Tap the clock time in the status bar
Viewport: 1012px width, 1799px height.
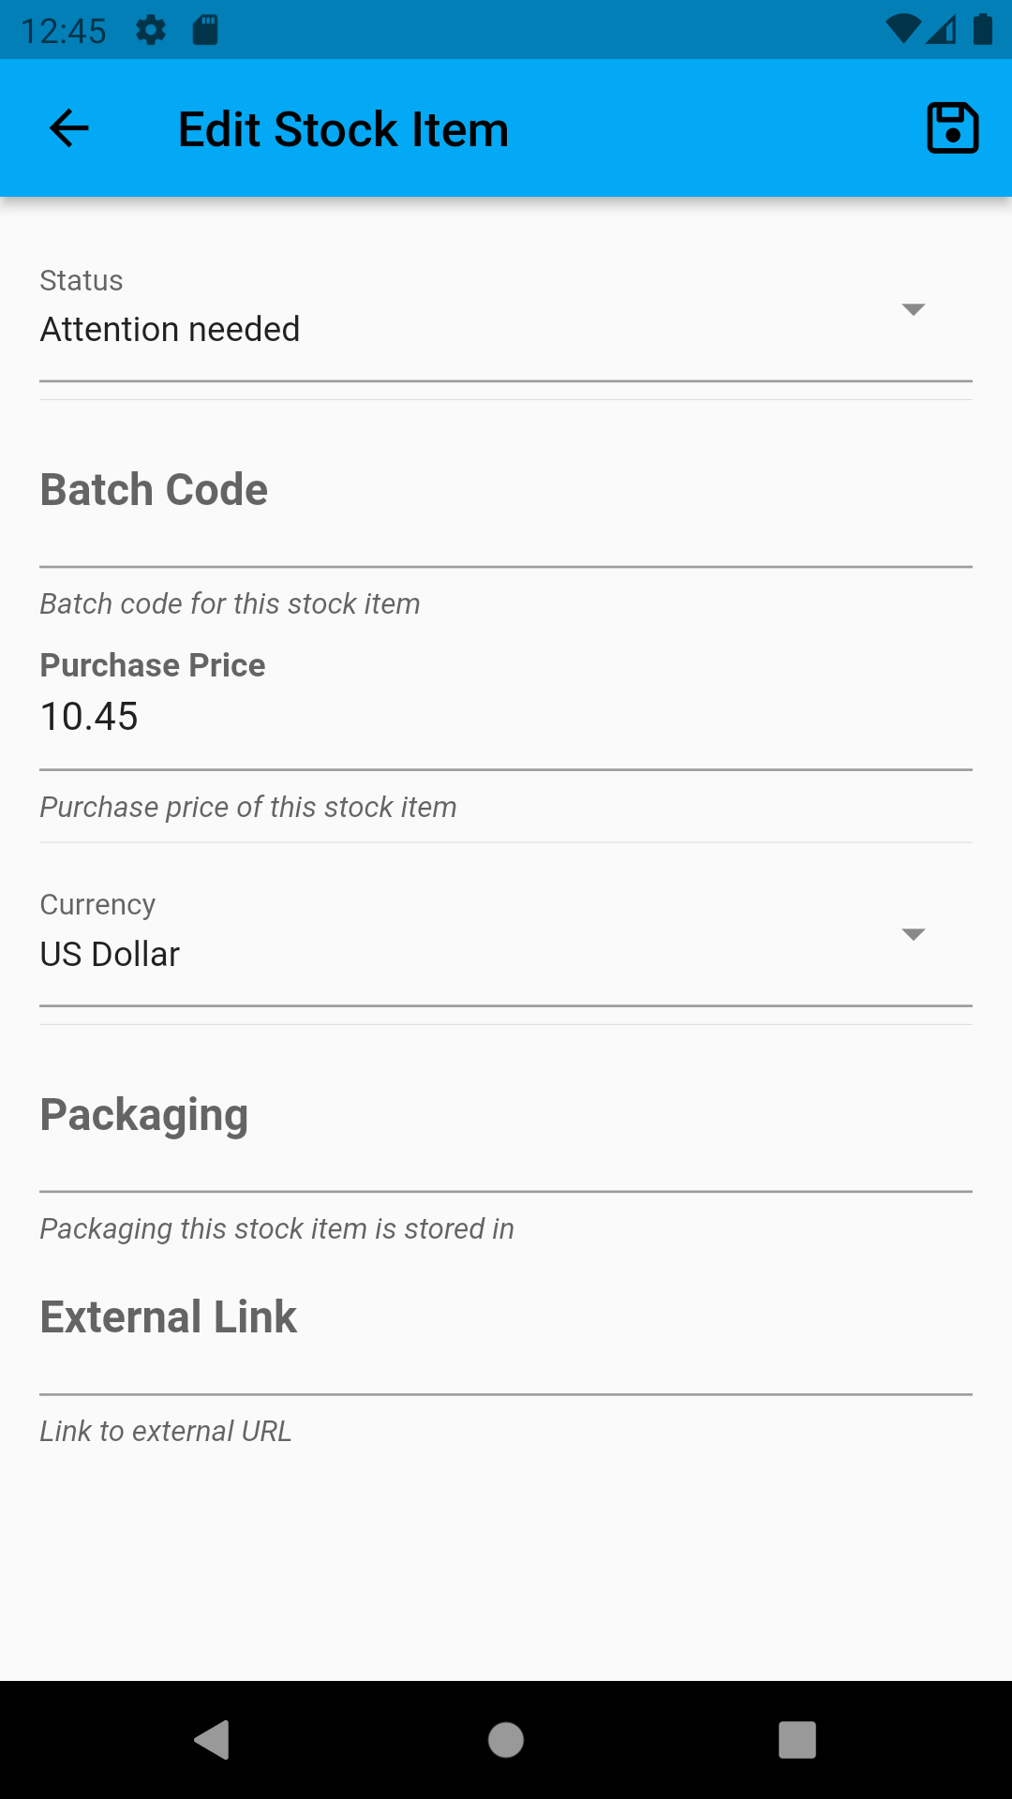[64, 31]
